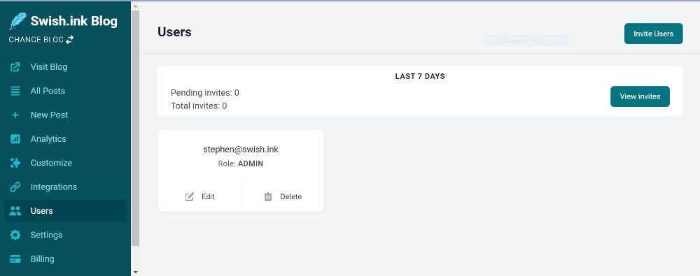Viewport: 700px width, 276px height.
Task: Click the Users people icon in sidebar
Action: point(15,211)
